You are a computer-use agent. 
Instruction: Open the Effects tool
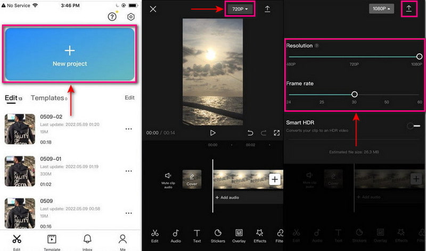pyautogui.click(x=260, y=236)
